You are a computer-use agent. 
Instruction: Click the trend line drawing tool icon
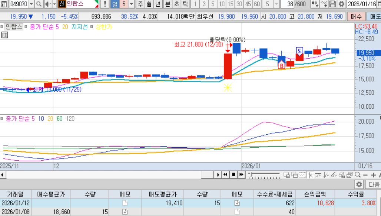tap(334, 175)
